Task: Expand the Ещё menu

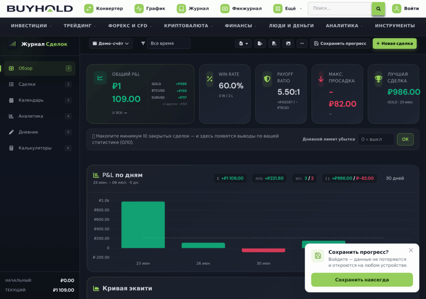Action: (287, 9)
